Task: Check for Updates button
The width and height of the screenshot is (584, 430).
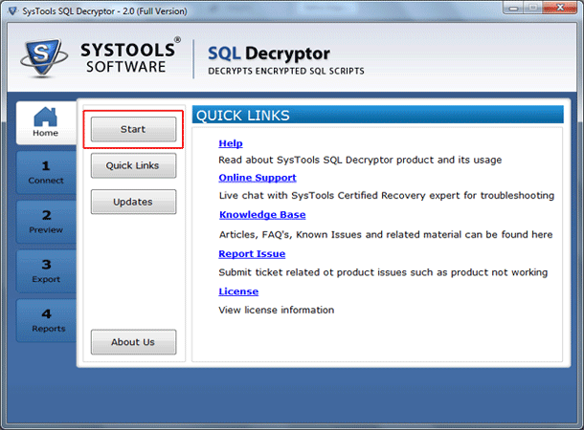Action: point(133,202)
